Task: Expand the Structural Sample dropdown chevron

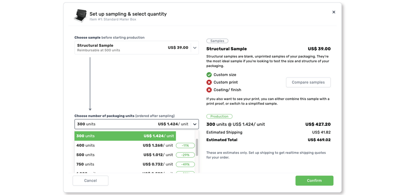Action: [x=195, y=48]
